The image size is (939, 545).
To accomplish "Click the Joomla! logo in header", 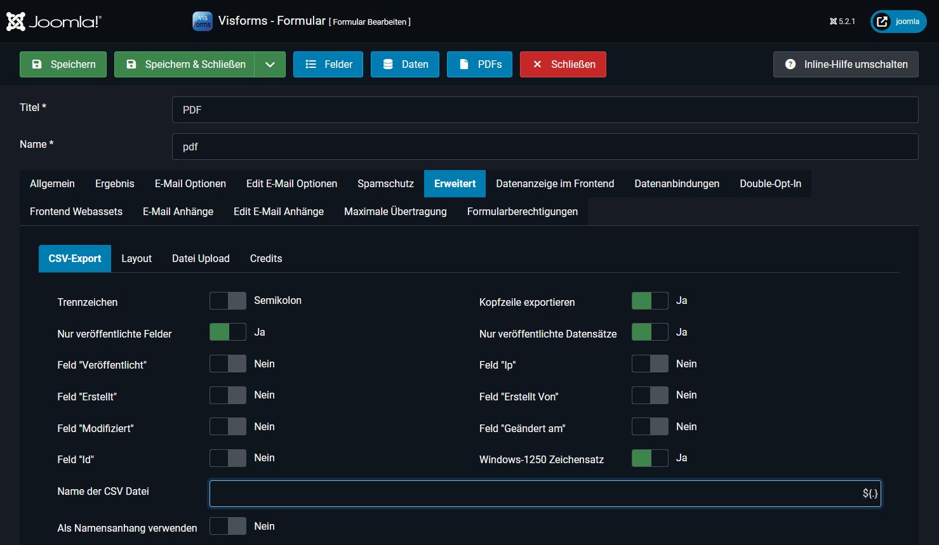I will pos(53,22).
